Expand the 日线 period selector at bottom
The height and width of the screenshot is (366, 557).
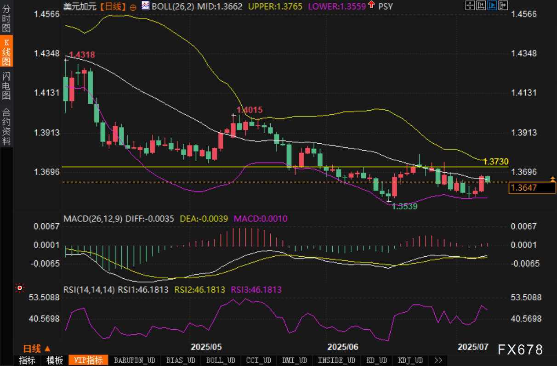pyautogui.click(x=37, y=349)
